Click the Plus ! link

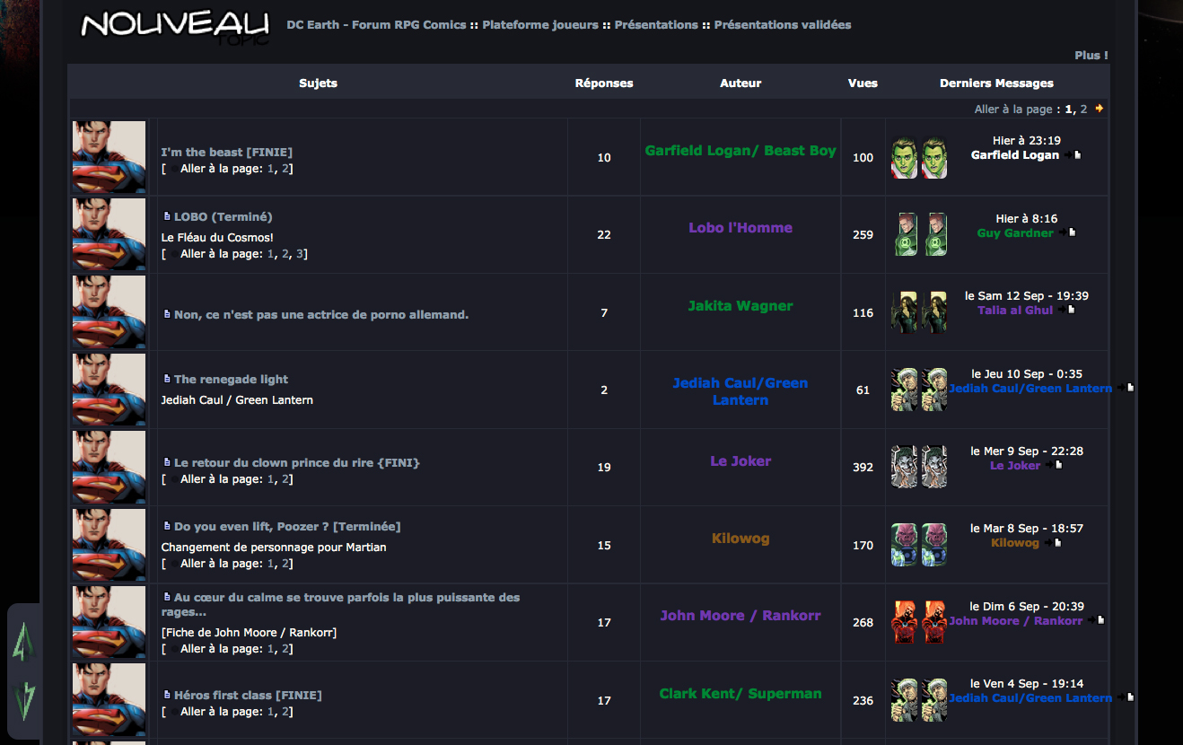coord(1091,55)
